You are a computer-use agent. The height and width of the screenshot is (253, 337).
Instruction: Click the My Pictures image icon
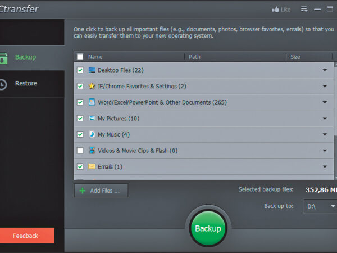point(92,119)
